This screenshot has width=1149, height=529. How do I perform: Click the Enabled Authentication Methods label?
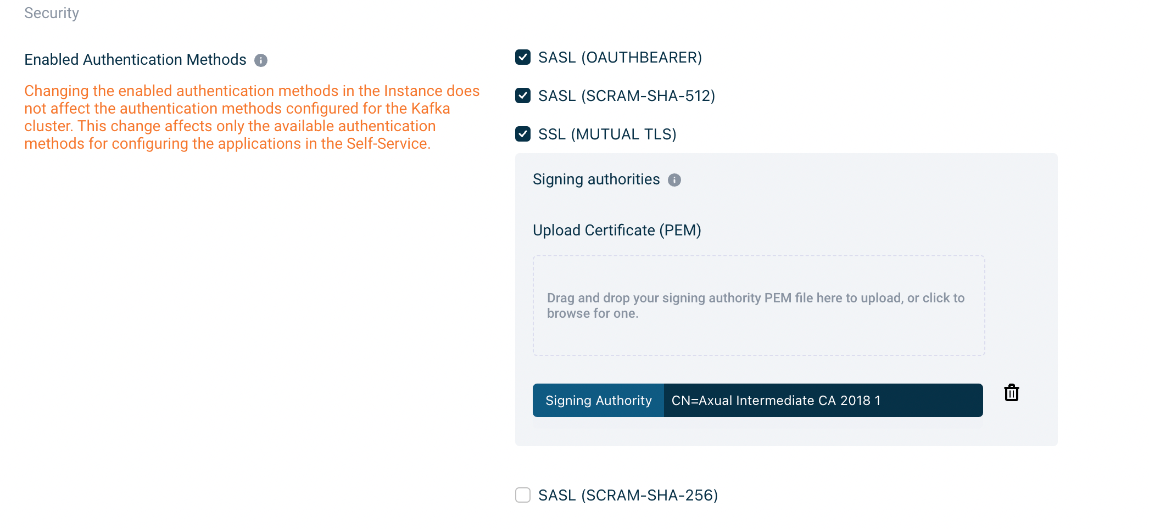click(135, 60)
